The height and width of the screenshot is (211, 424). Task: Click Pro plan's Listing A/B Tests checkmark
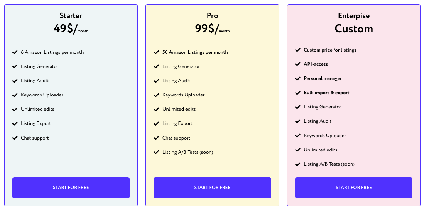(x=156, y=152)
